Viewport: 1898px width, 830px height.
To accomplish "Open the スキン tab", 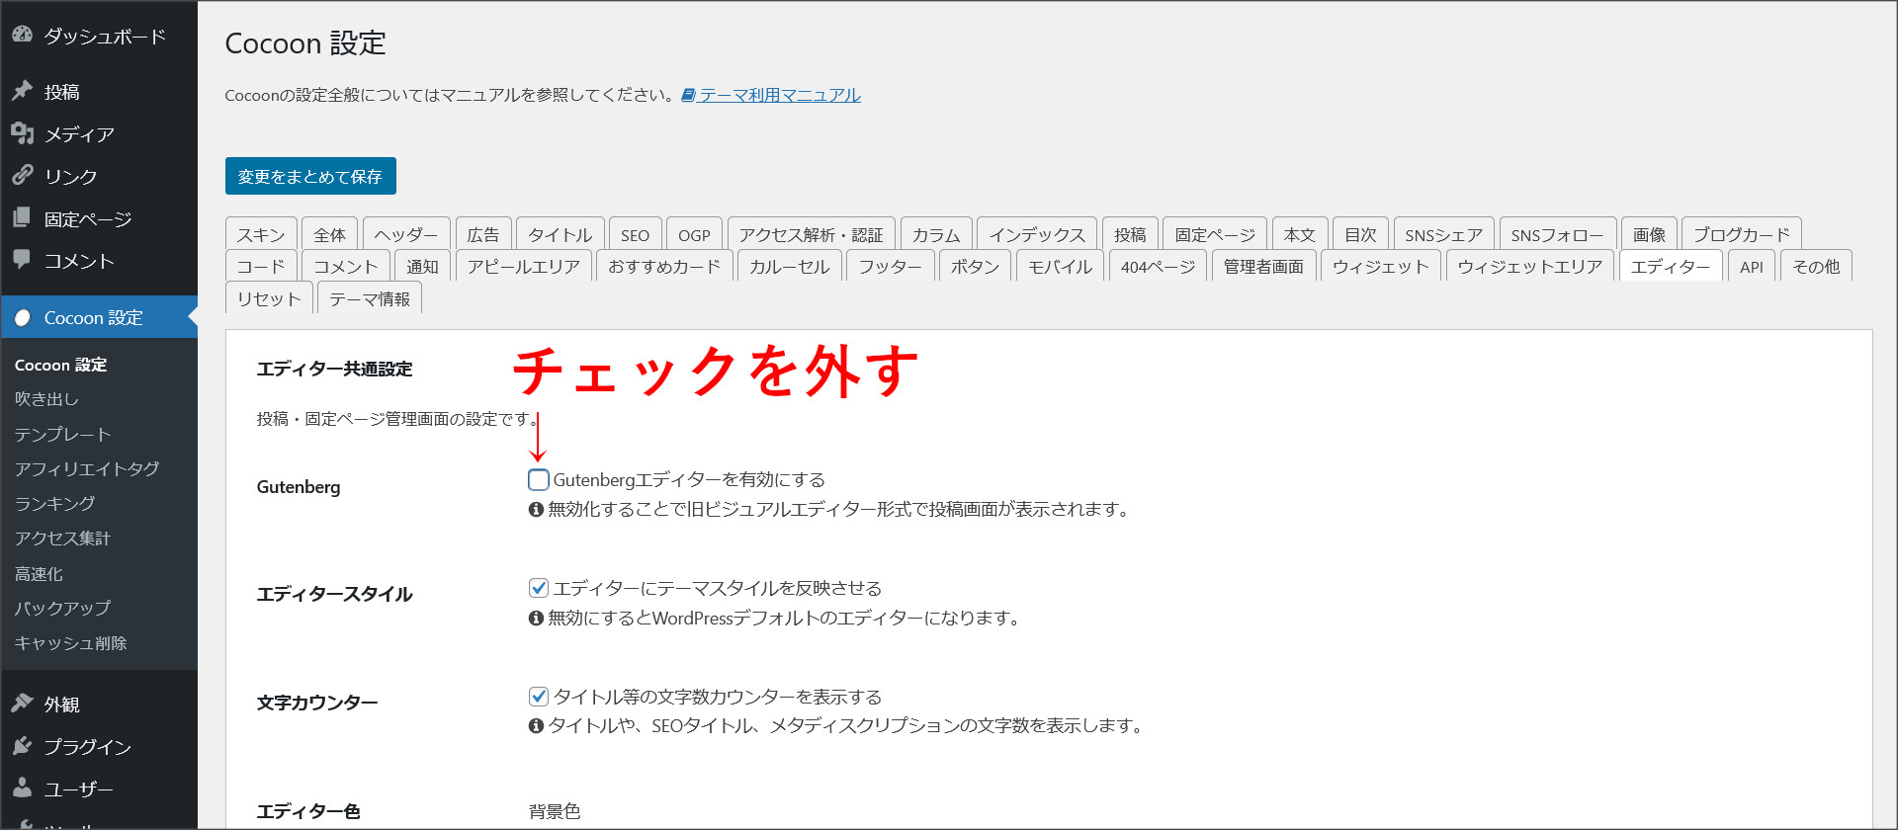I will 261,234.
